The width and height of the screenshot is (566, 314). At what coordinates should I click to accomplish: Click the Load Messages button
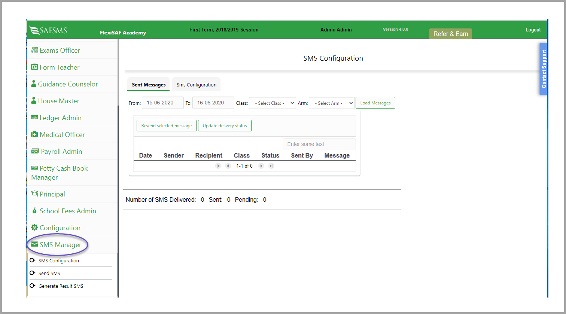[x=375, y=103]
